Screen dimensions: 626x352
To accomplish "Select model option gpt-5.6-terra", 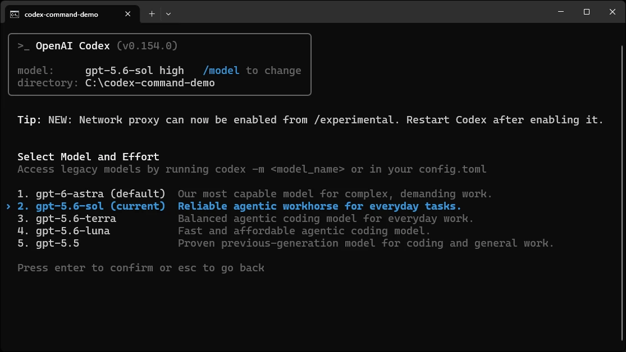I will point(245,219).
